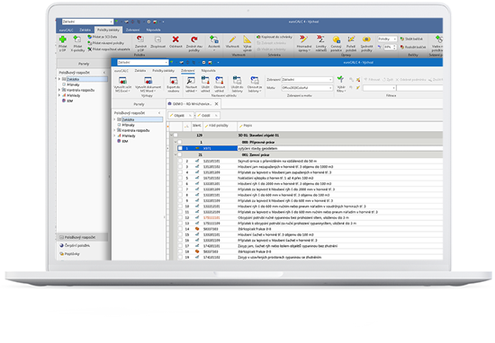495x343 pixels.
Task: Click Vytvořit list MS Excel icon
Action: (122, 80)
